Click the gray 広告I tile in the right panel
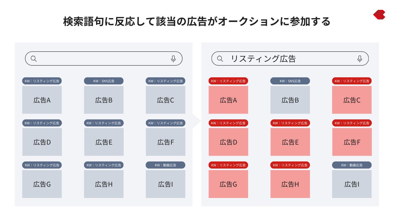 point(352,184)
